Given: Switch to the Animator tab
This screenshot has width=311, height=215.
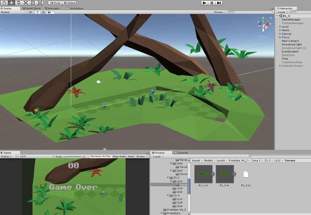Looking at the screenshot, I should pos(52,8).
